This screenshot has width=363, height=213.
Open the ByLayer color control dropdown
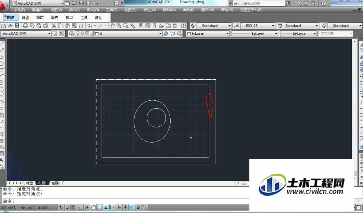(208, 34)
